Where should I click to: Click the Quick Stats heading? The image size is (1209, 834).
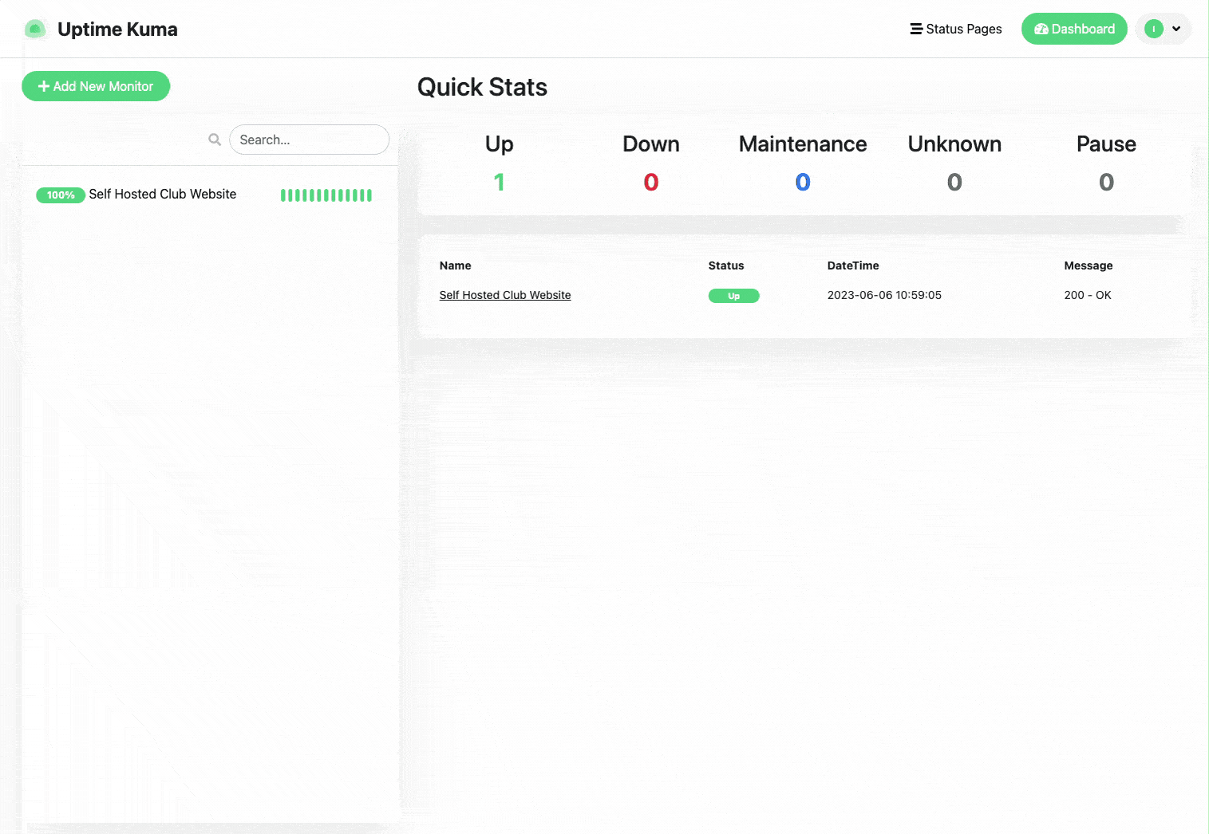click(x=482, y=87)
